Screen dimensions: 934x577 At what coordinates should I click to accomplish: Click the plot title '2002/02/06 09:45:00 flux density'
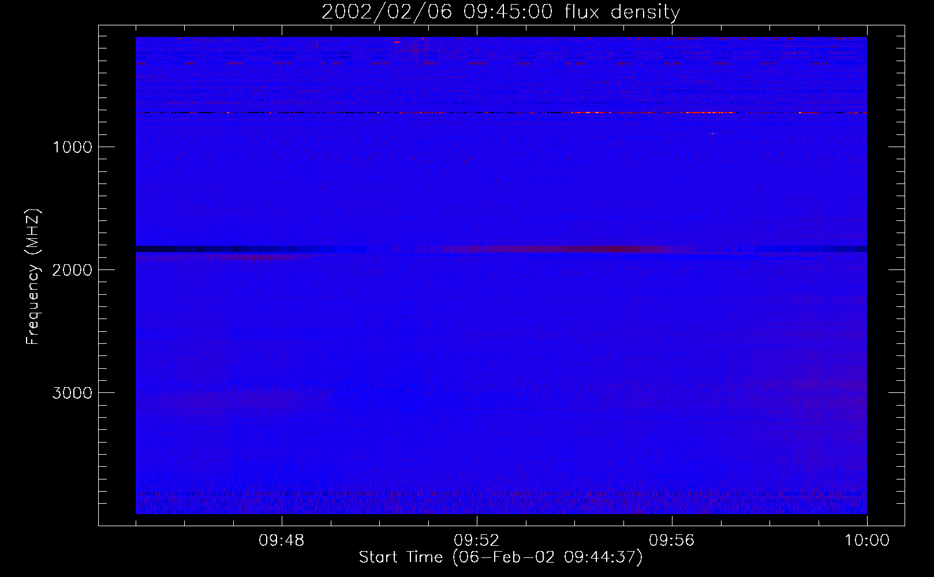[500, 12]
